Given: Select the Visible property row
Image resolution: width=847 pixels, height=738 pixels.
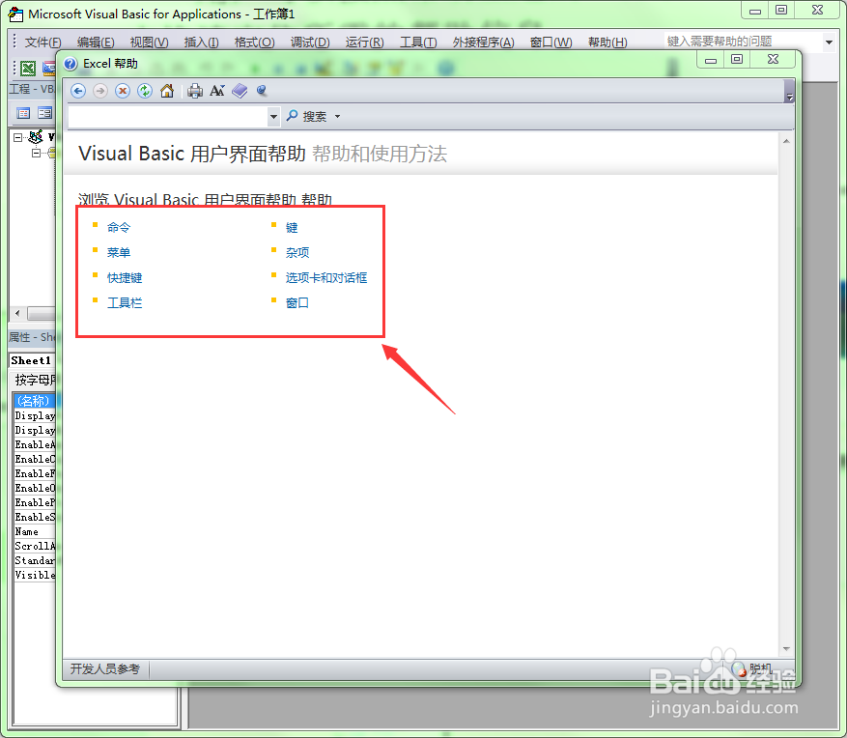Looking at the screenshot, I should (x=35, y=575).
